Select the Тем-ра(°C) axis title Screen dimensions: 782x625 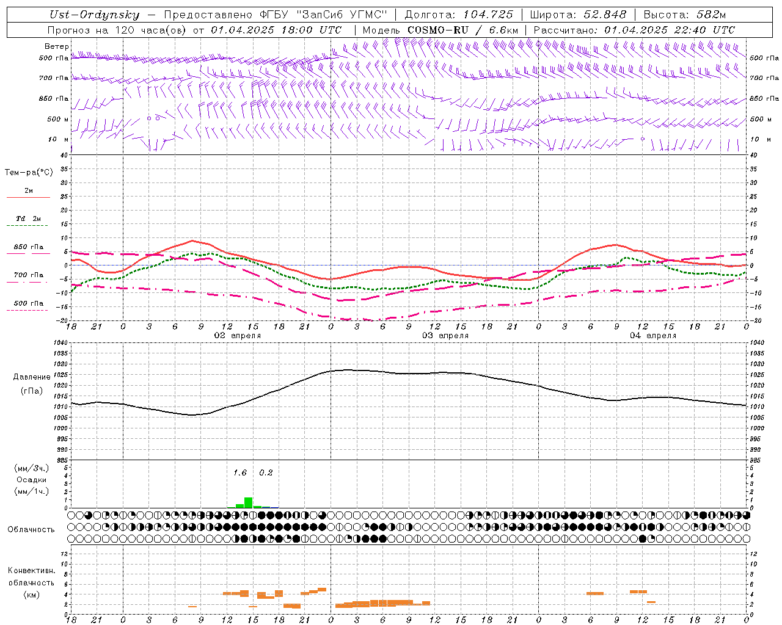[x=29, y=173]
